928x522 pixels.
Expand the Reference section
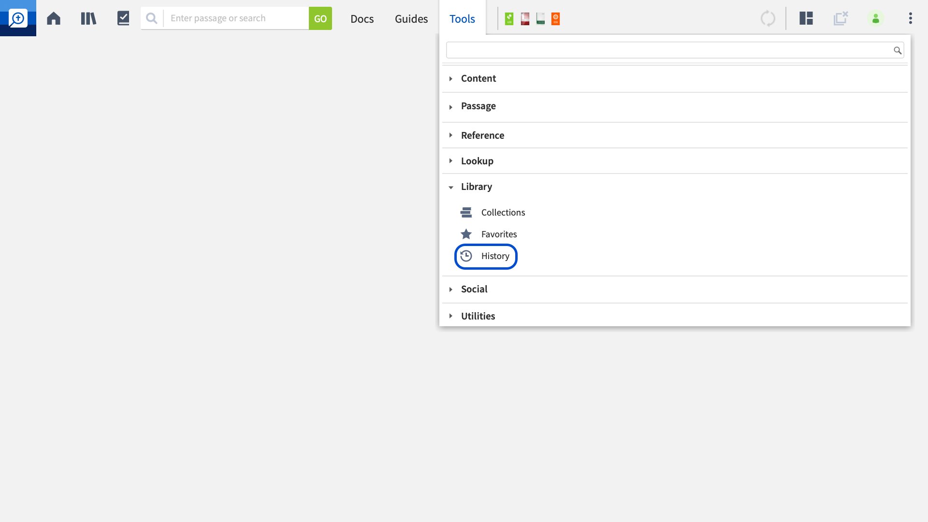click(675, 135)
